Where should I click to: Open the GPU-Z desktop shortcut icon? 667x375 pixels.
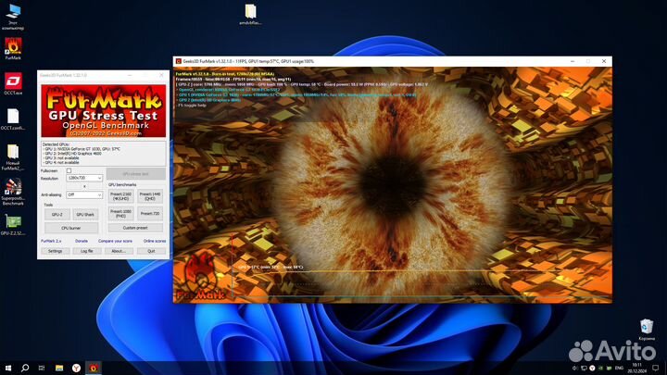point(13,222)
